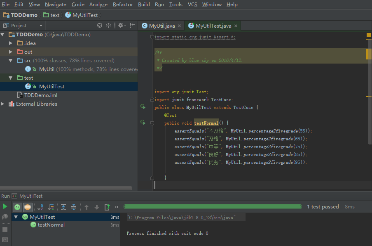
Task: Click the yellow warning stripe marker
Action: click(368, 54)
